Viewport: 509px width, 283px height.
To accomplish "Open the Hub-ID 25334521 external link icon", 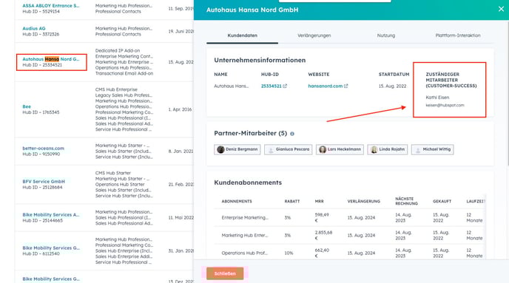I will 285,86.
